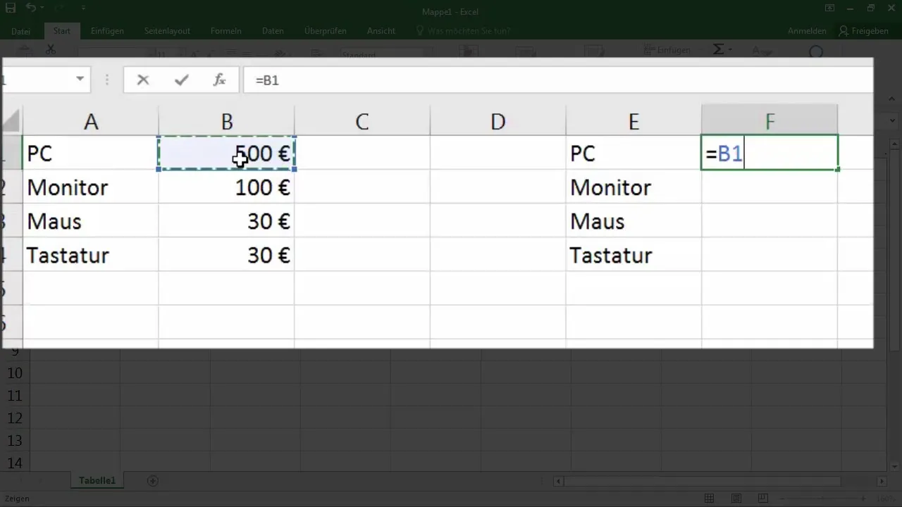The image size is (902, 507).
Task: Click the horizontal scrollbar right arrow
Action: [882, 482]
